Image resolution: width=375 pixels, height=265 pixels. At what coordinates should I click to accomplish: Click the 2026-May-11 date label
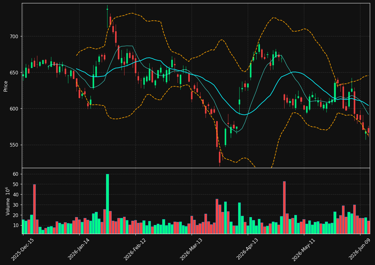pyautogui.click(x=304, y=249)
